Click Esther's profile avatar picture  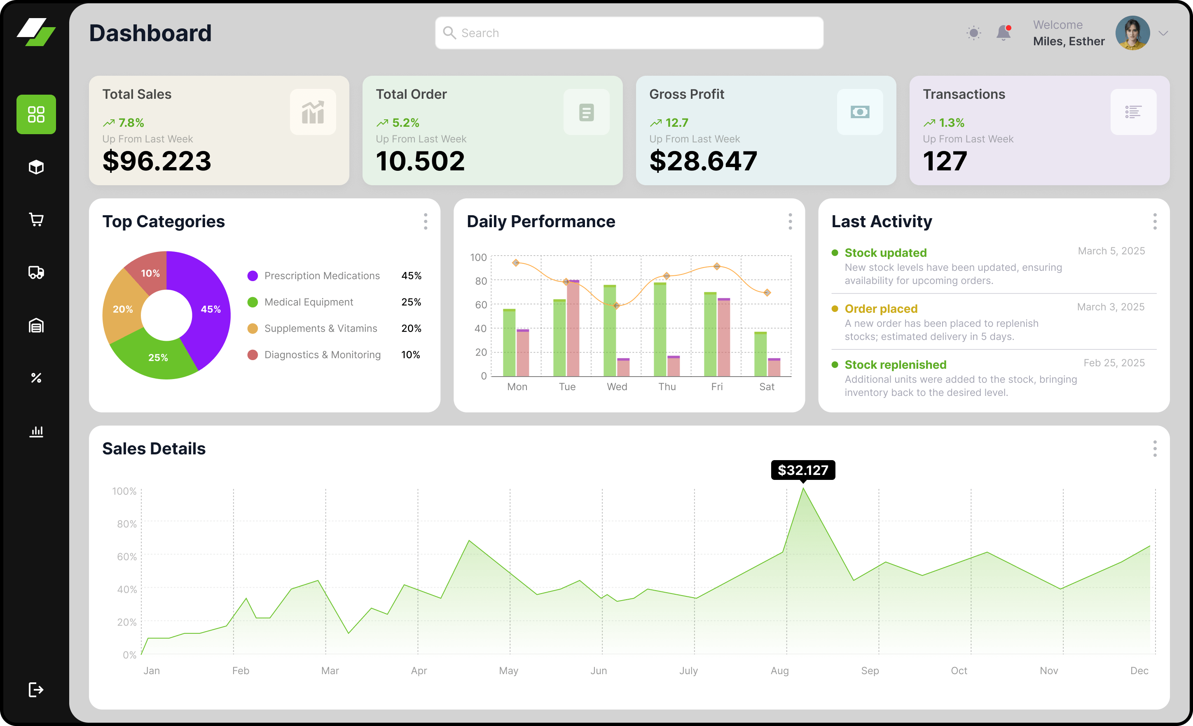(1132, 33)
